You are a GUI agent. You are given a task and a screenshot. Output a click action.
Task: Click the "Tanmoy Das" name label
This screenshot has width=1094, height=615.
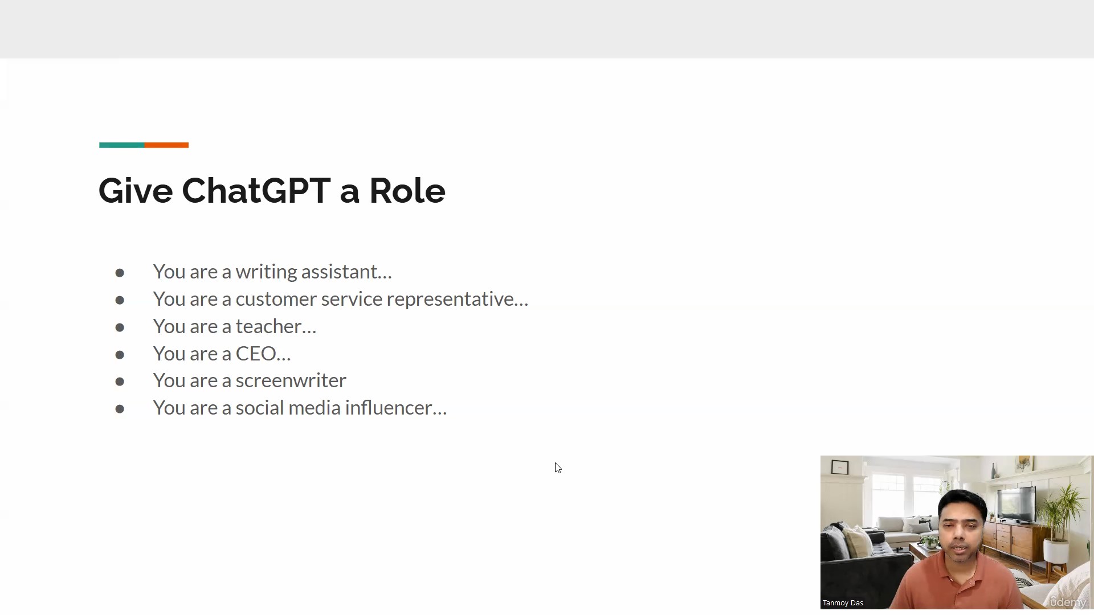[x=843, y=603]
